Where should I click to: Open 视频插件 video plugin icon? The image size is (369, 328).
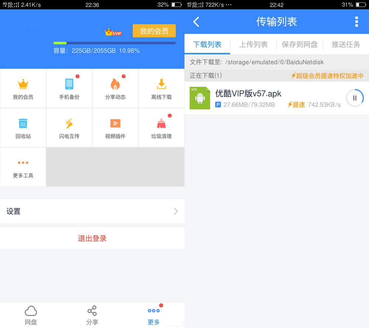pos(115,123)
